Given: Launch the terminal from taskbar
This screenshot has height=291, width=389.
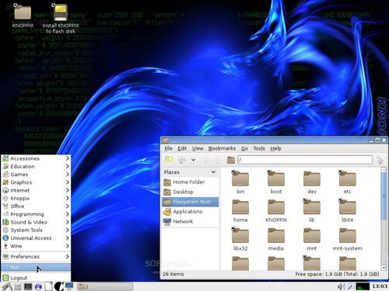Looking at the screenshot, I should [x=28, y=286].
